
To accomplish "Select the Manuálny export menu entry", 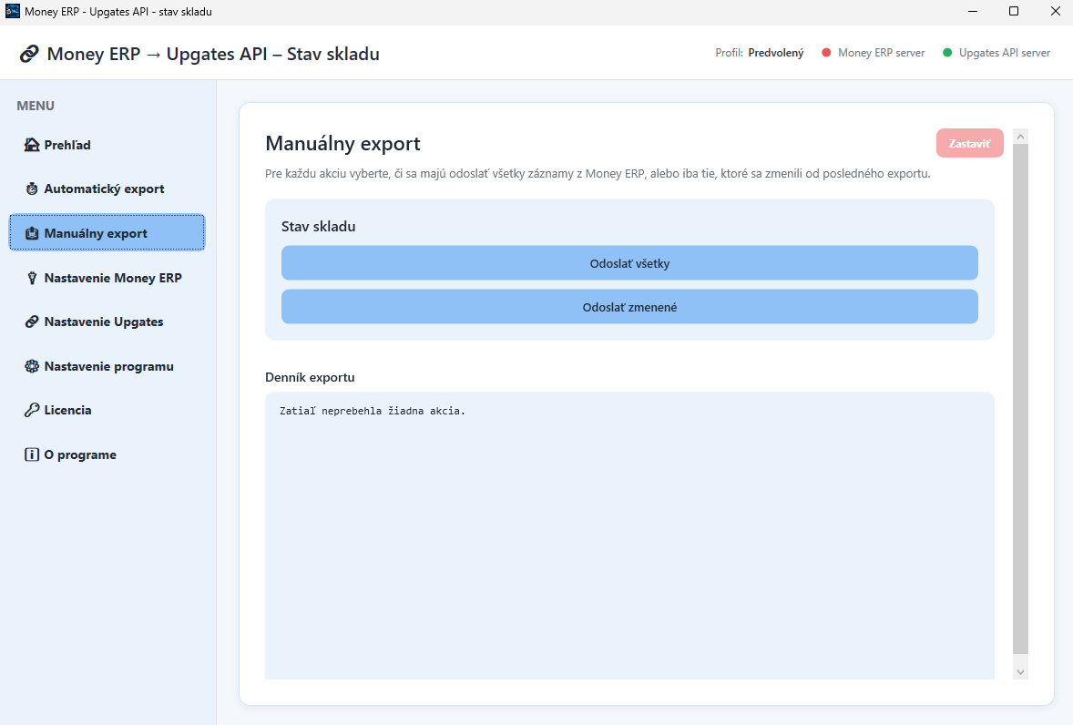I will [107, 232].
